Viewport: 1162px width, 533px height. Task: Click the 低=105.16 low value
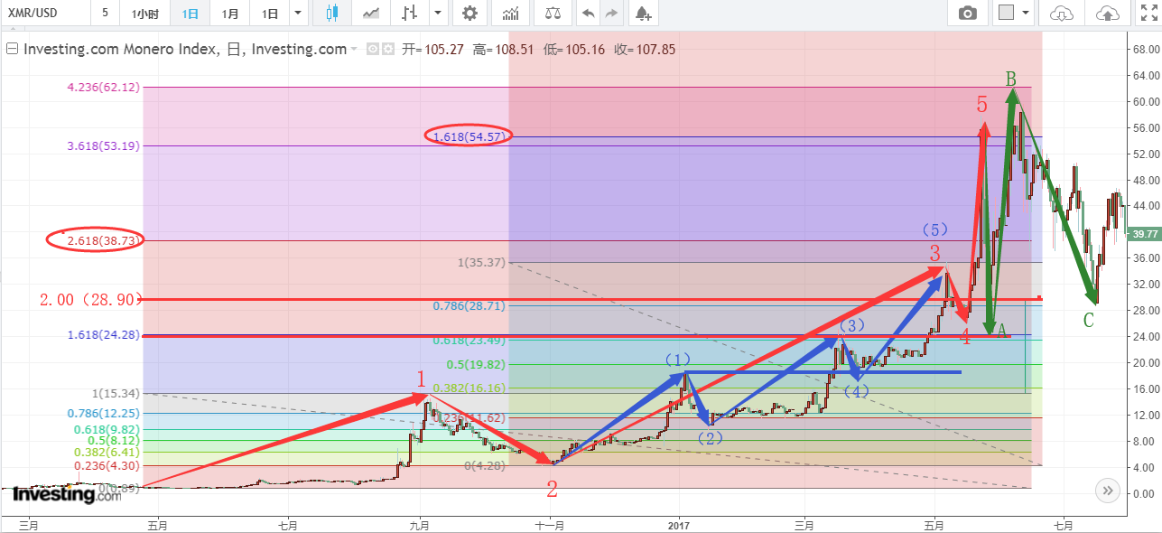coord(575,50)
